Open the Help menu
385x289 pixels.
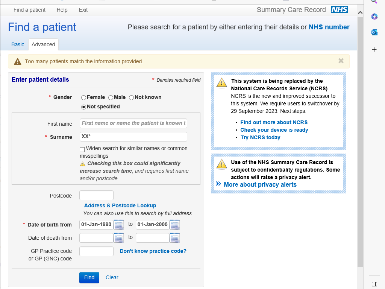click(x=62, y=10)
